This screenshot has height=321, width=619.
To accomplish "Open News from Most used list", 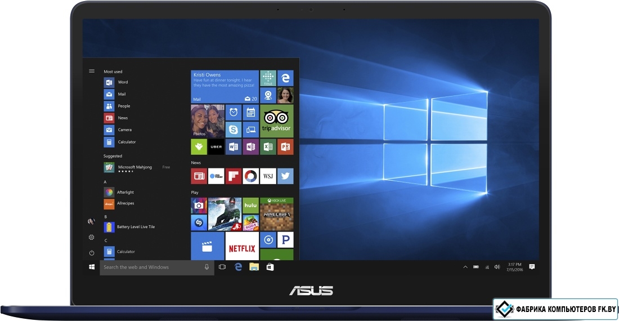I will click(116, 118).
